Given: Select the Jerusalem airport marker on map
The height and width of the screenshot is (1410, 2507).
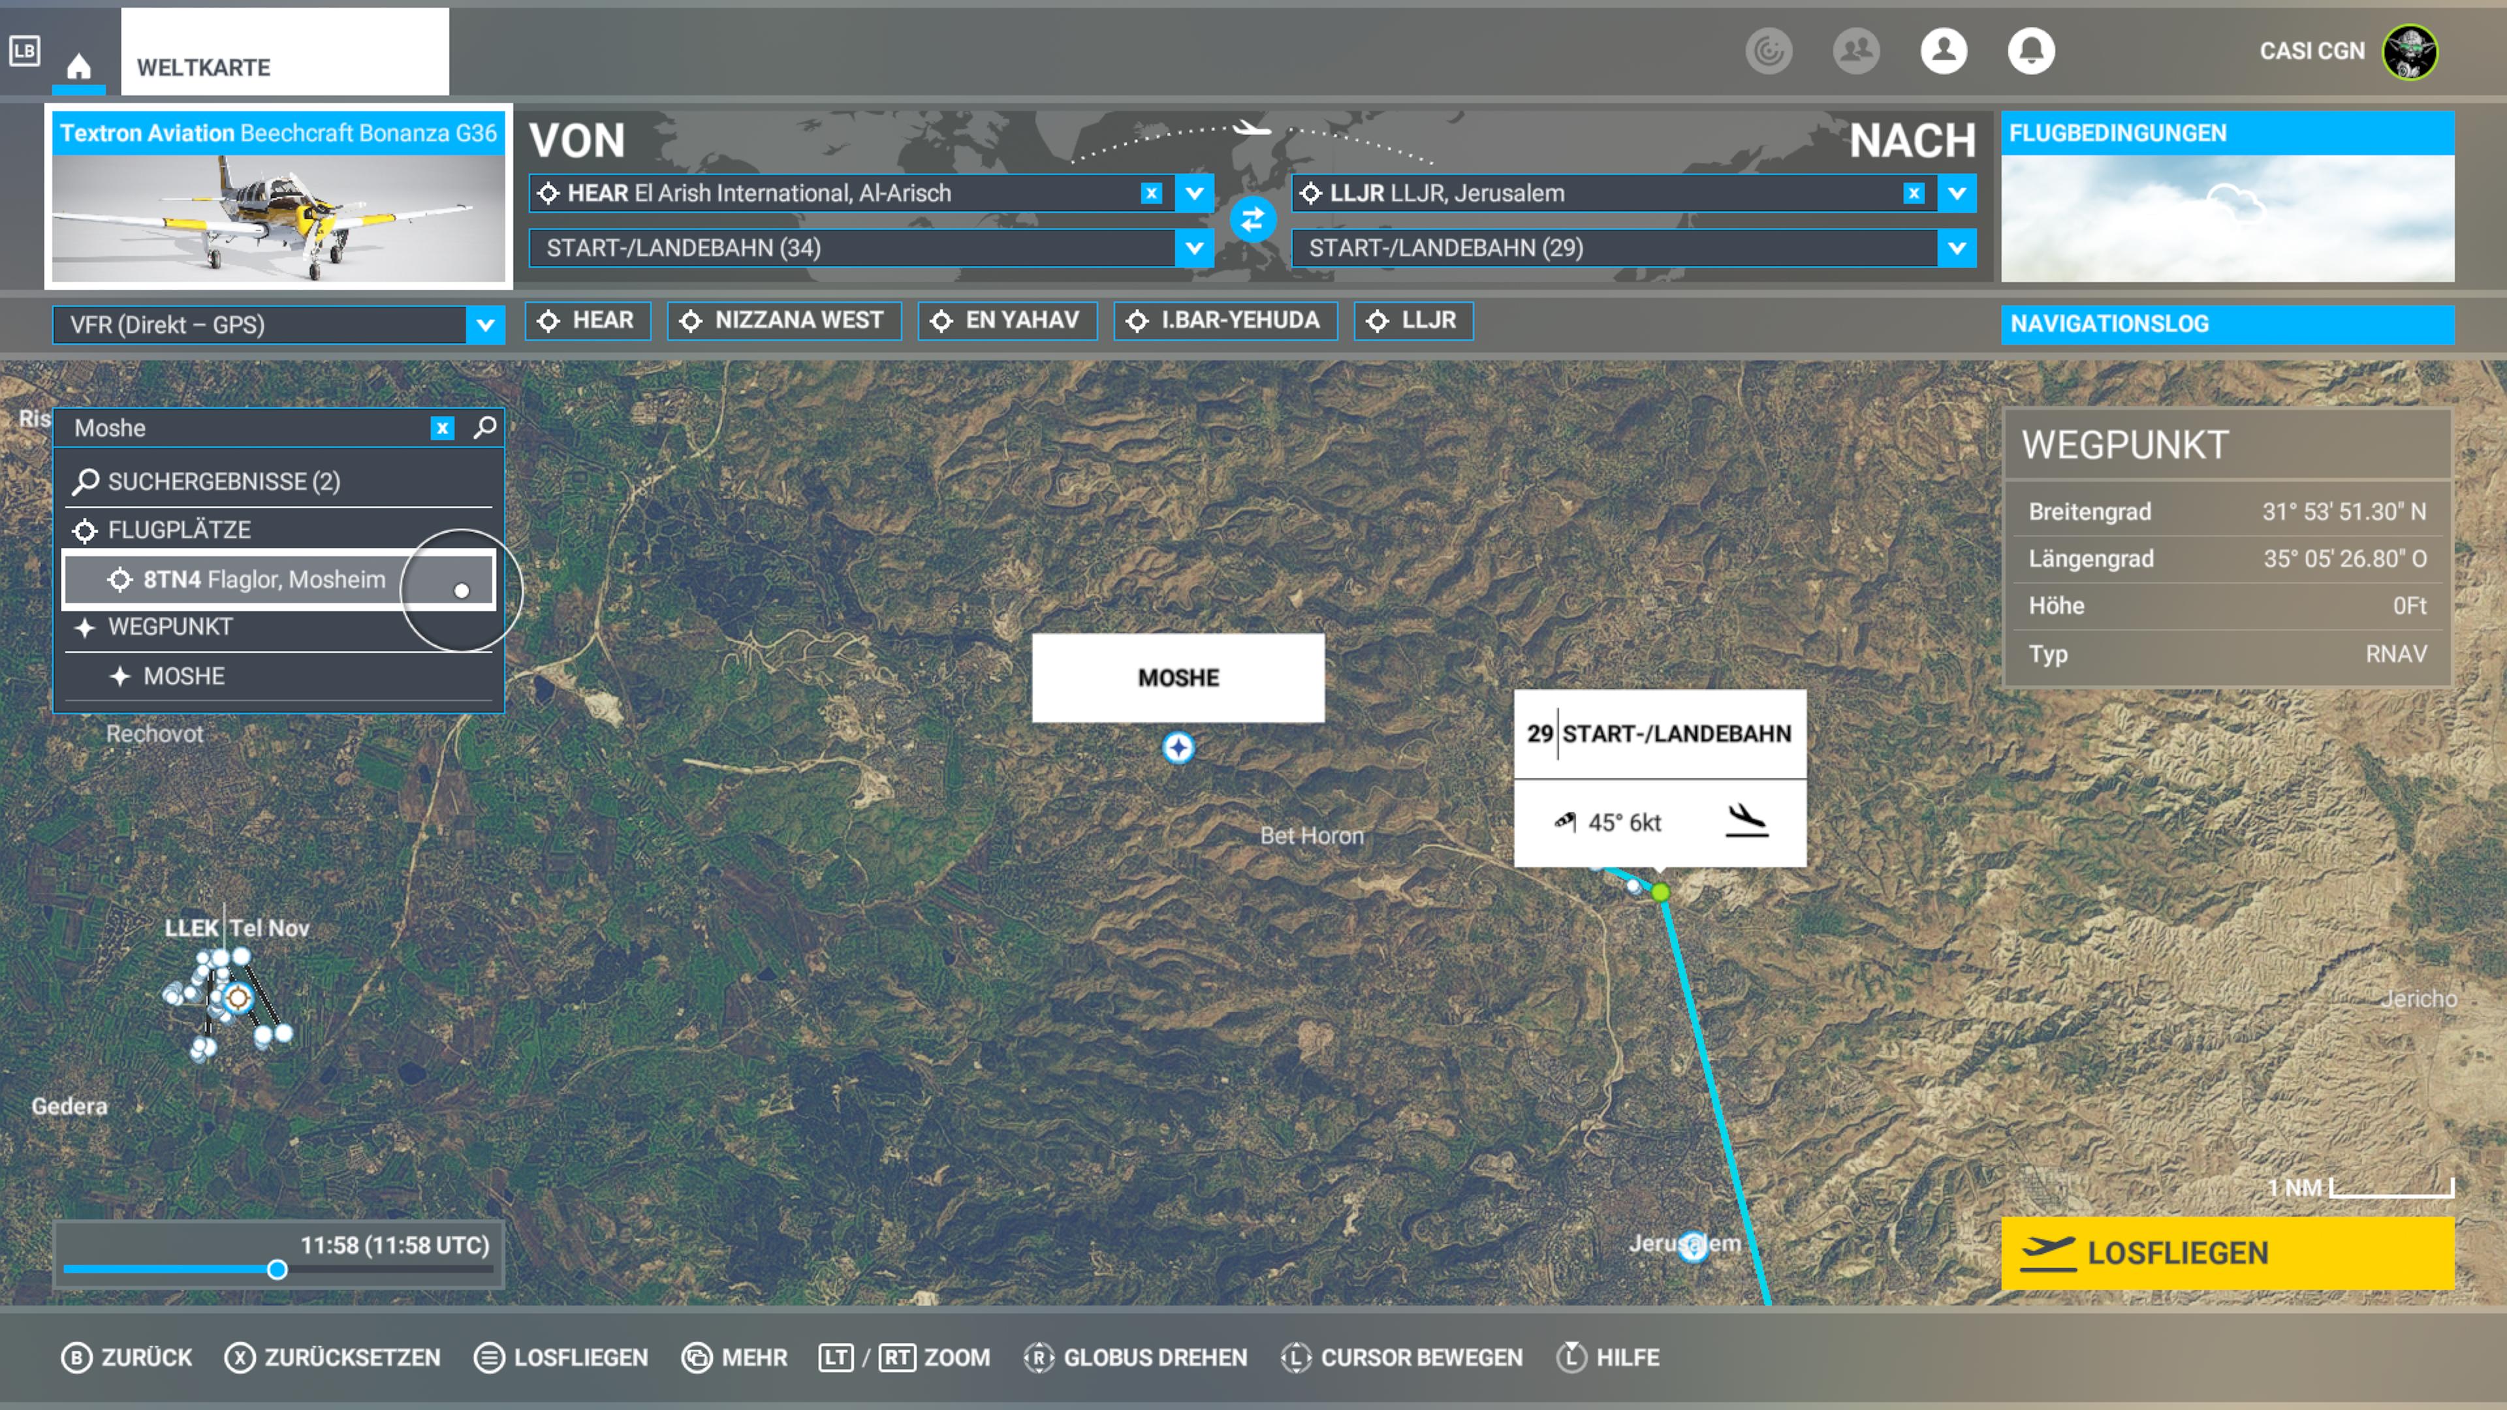Looking at the screenshot, I should pos(1694,1247).
